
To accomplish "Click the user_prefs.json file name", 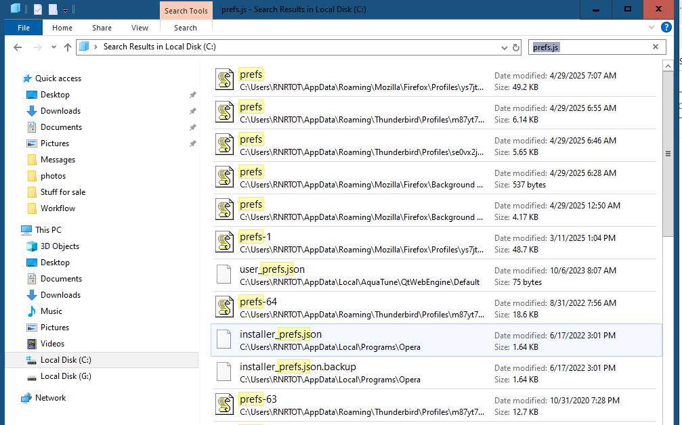I will (272, 269).
